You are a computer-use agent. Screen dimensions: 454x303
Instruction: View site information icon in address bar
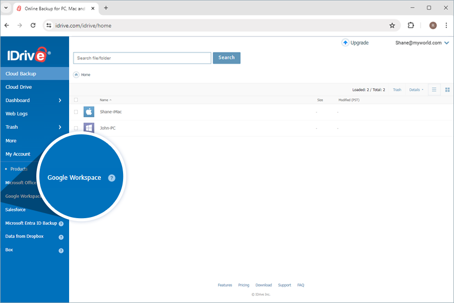(49, 26)
